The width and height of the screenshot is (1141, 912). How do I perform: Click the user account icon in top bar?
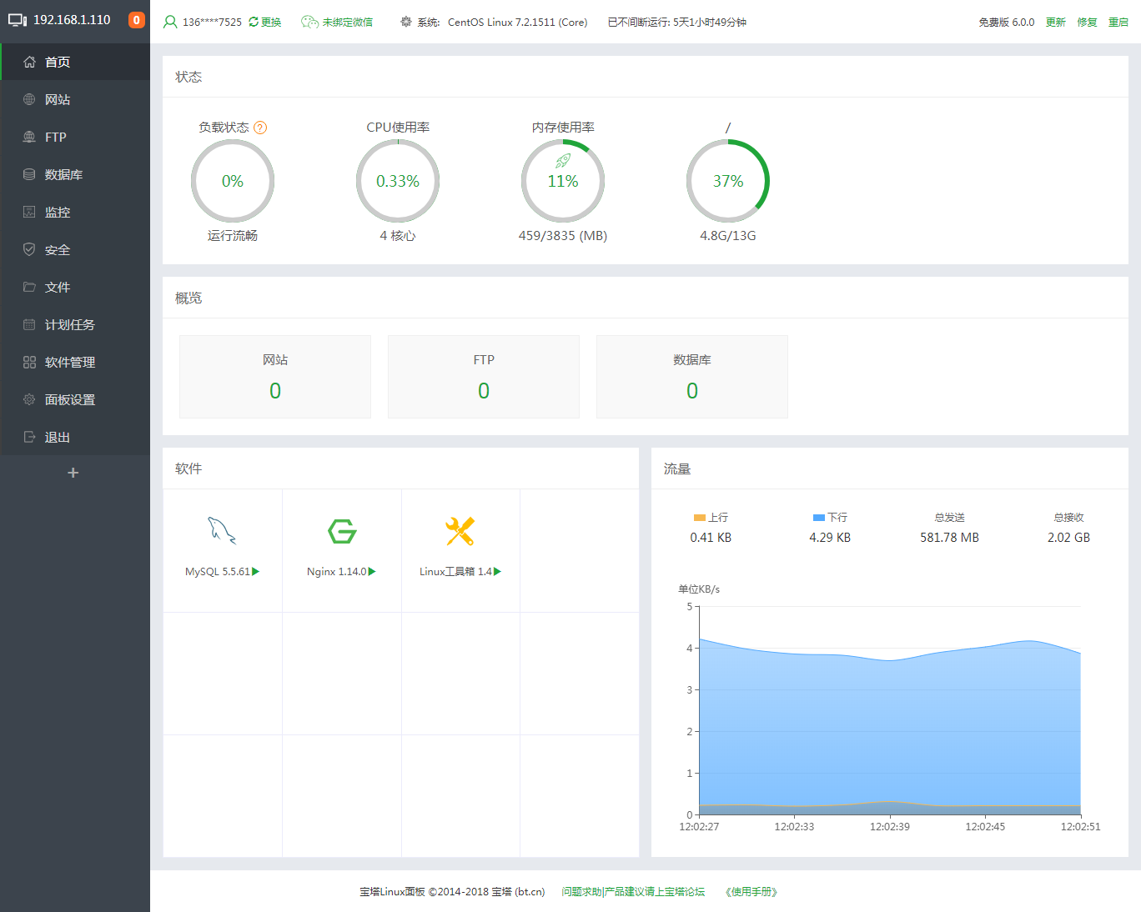[170, 23]
